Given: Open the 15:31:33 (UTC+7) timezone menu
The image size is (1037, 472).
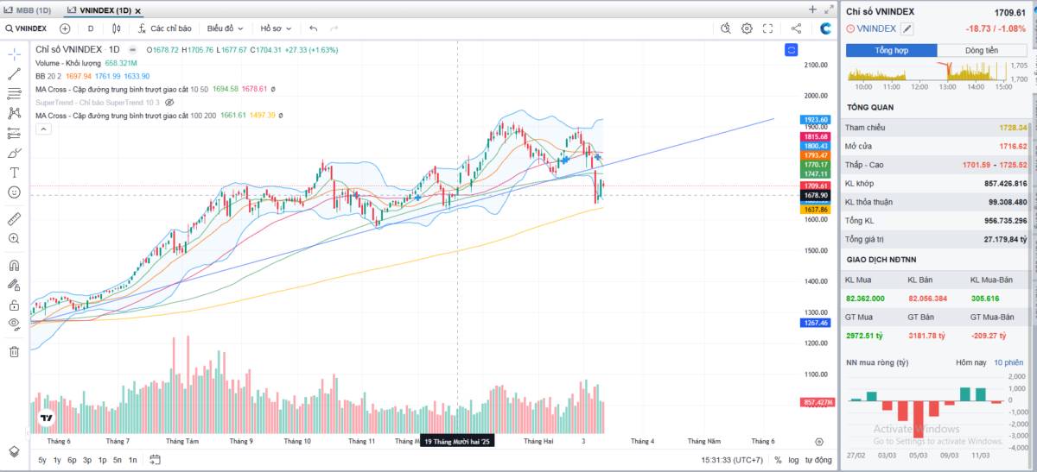Looking at the screenshot, I should pyautogui.click(x=732, y=460).
